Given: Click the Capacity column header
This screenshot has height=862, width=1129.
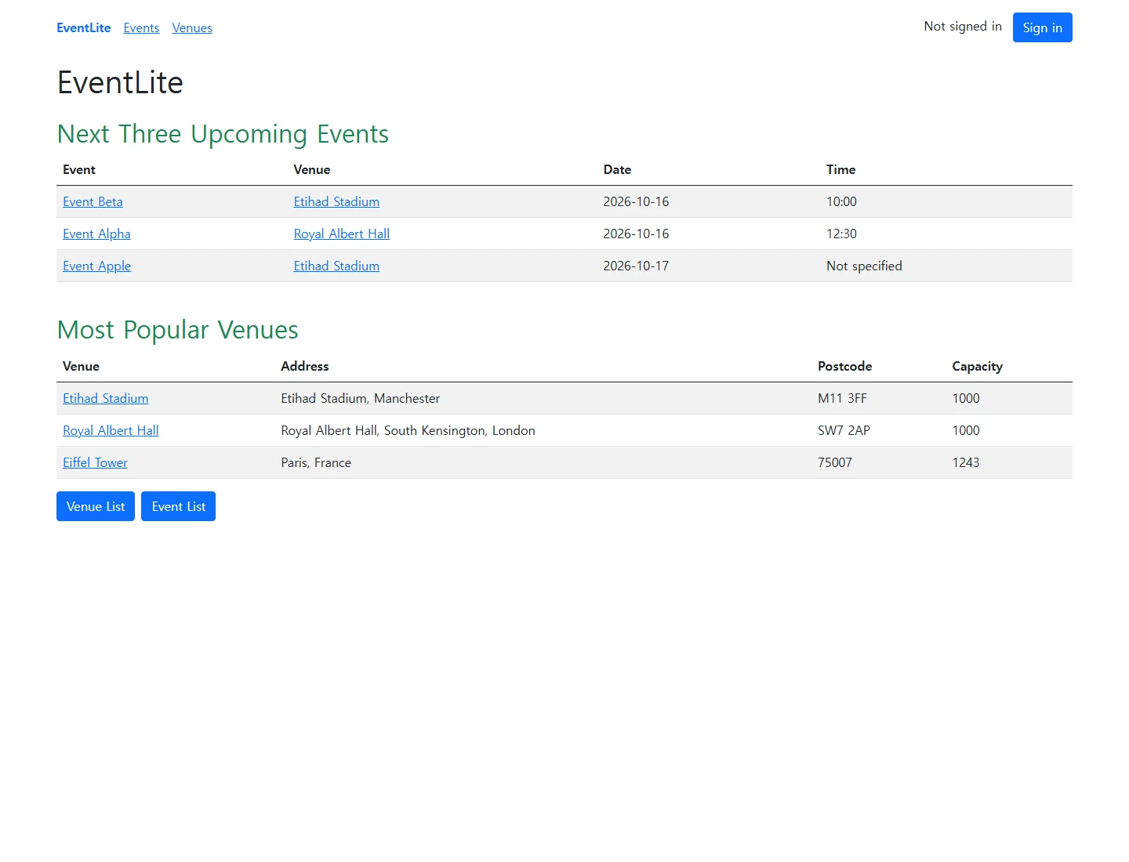Looking at the screenshot, I should pyautogui.click(x=977, y=366).
